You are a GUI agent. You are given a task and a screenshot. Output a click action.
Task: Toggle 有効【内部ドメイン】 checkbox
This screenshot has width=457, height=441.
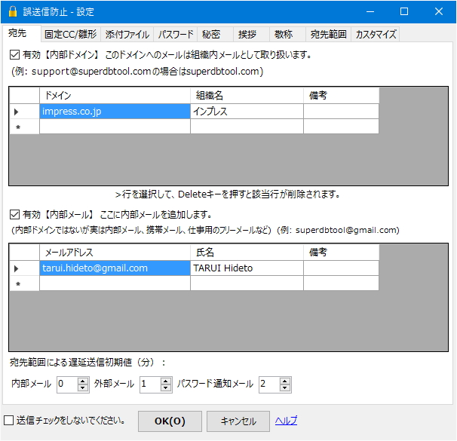pyautogui.click(x=14, y=54)
